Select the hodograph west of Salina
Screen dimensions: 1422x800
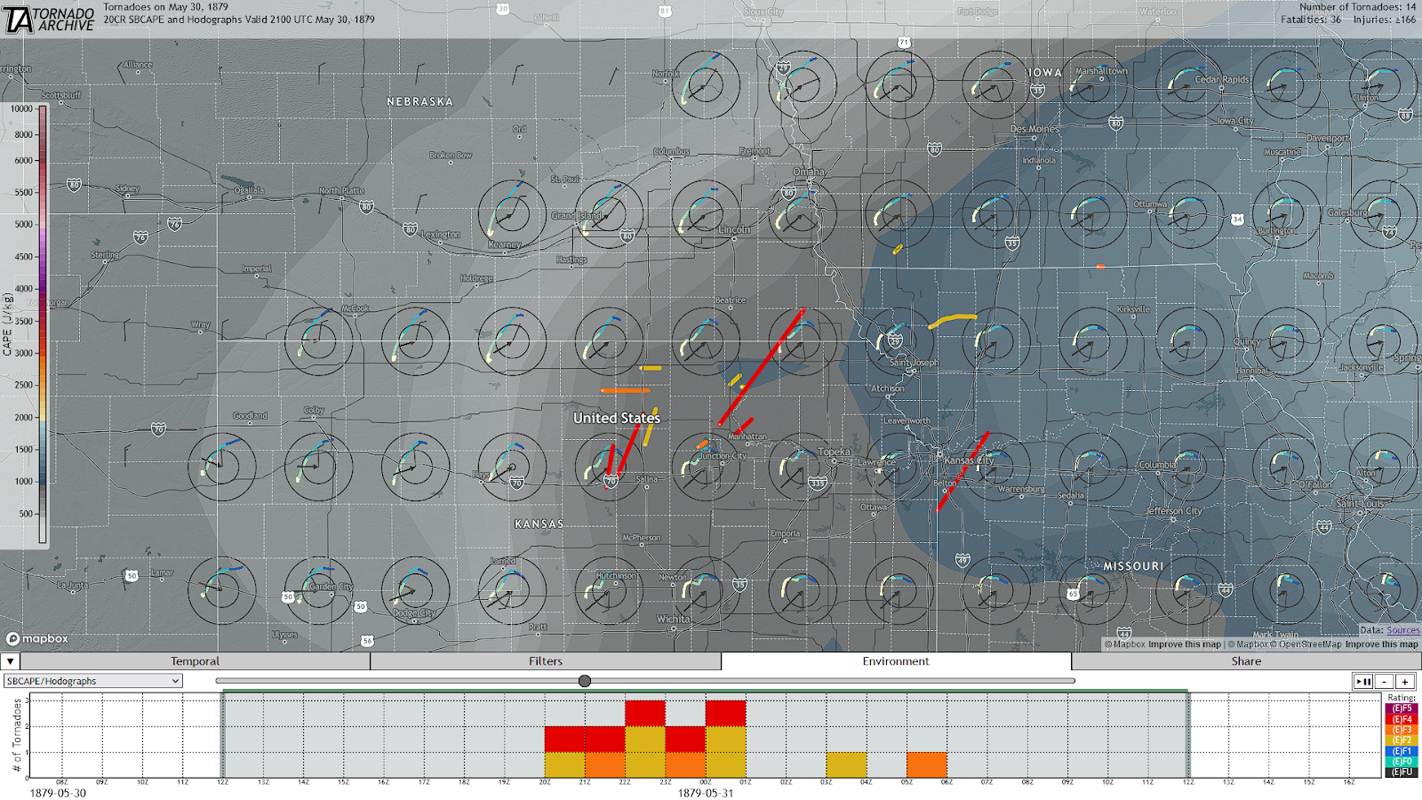coord(609,467)
